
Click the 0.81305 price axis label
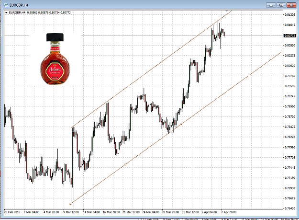coord(289,15)
